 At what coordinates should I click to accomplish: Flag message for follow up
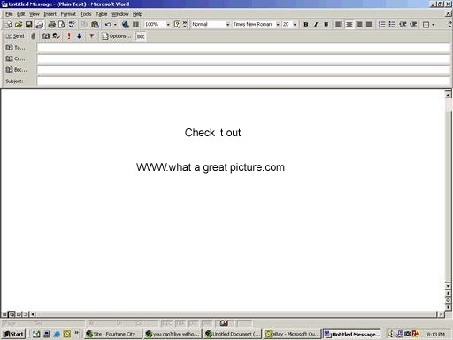92,36
